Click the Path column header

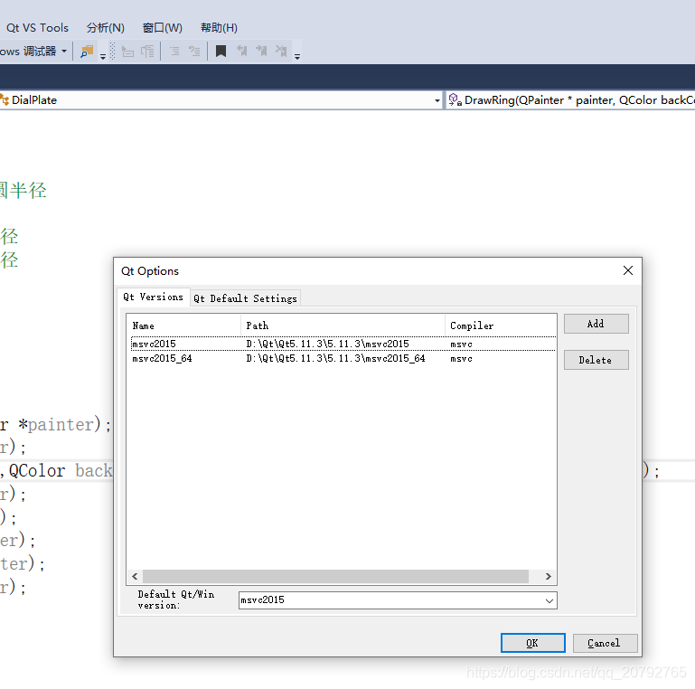click(x=343, y=326)
